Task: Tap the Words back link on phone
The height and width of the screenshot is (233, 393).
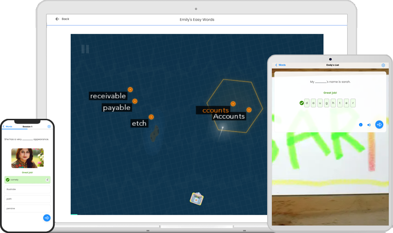Action: 7,127
